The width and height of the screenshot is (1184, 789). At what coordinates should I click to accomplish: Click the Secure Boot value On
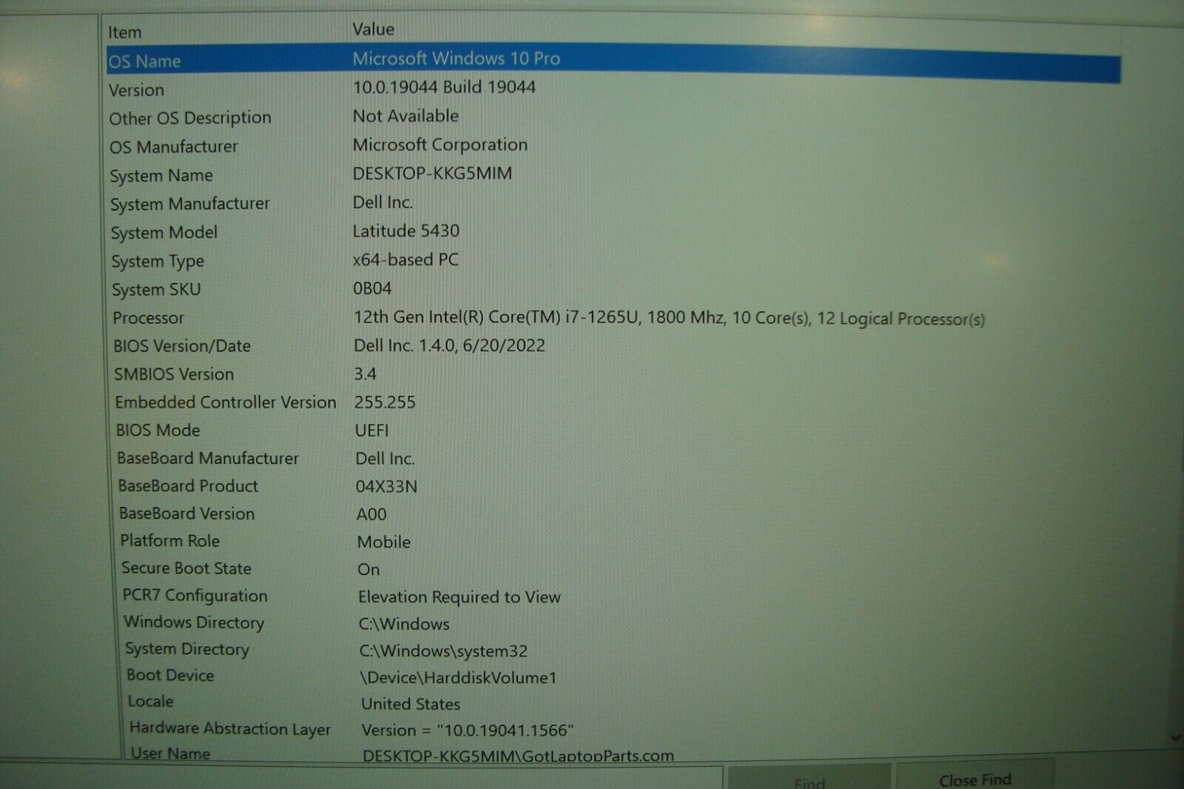(369, 570)
